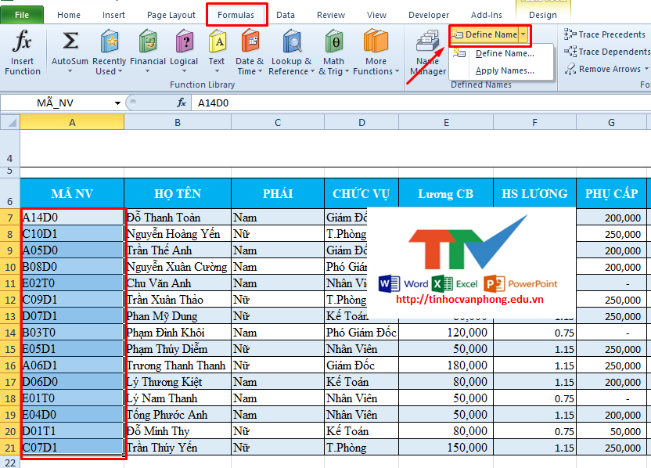Select column B header
This screenshot has width=651, height=468.
point(178,123)
